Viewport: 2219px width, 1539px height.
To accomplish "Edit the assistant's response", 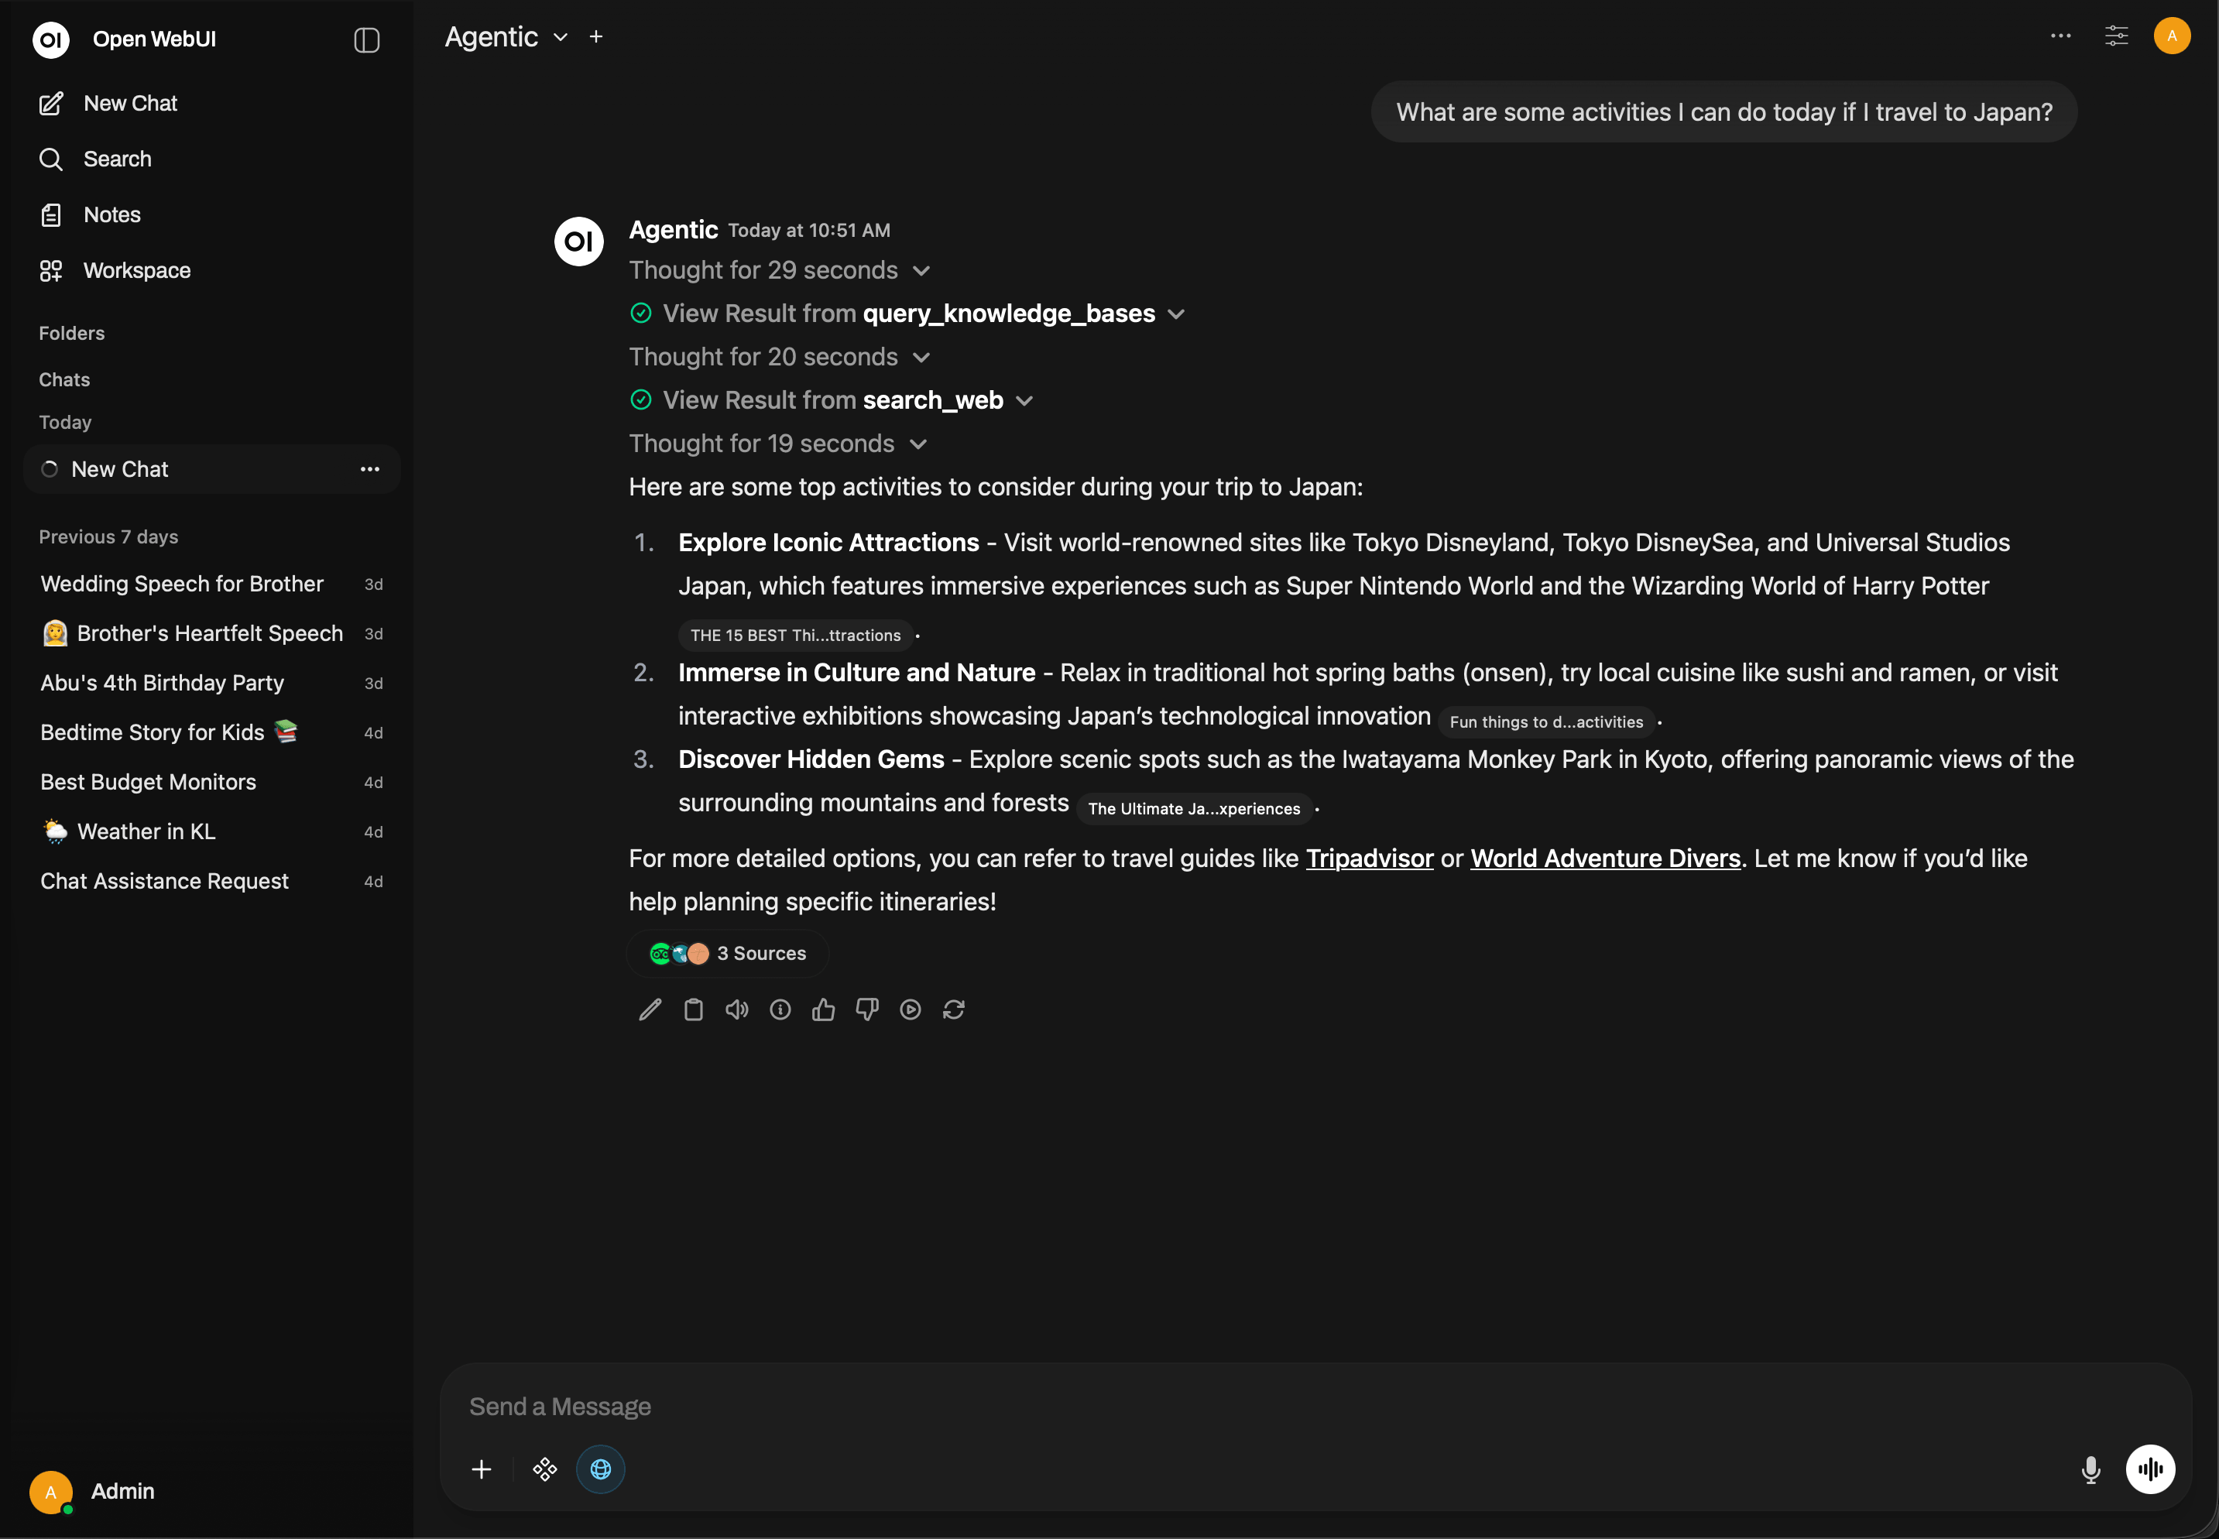I will click(650, 1009).
